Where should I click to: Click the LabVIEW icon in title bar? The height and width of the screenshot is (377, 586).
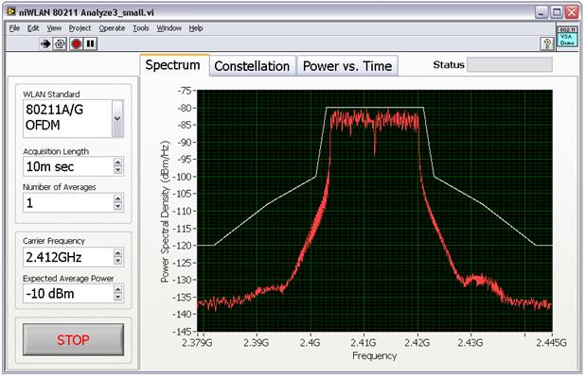pyautogui.click(x=11, y=12)
